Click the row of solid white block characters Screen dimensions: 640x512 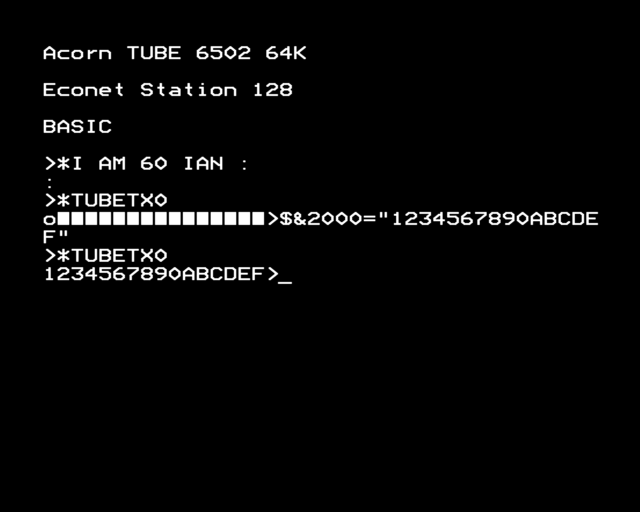(x=161, y=218)
